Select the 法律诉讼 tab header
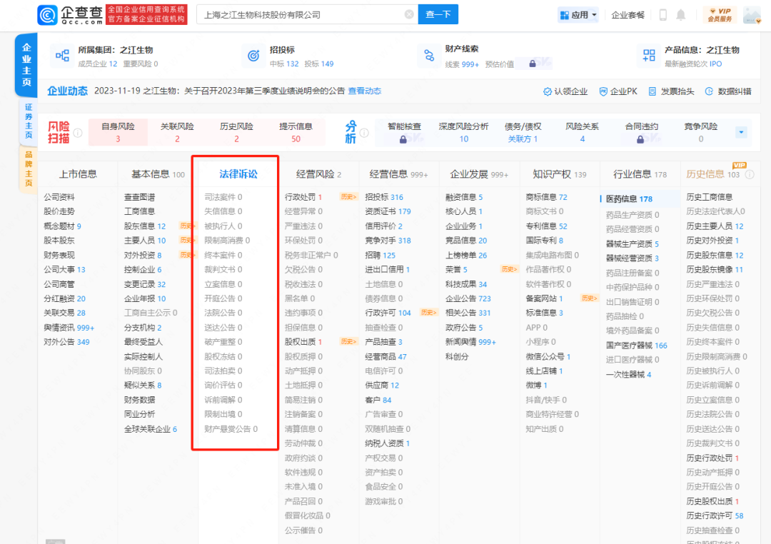 [238, 174]
